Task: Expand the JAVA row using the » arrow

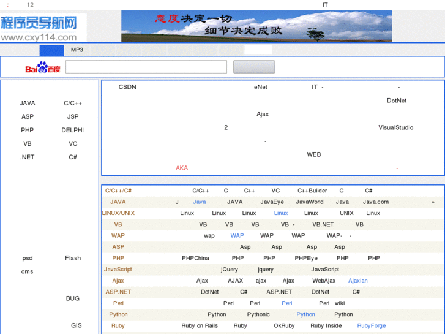Action: tap(433, 202)
